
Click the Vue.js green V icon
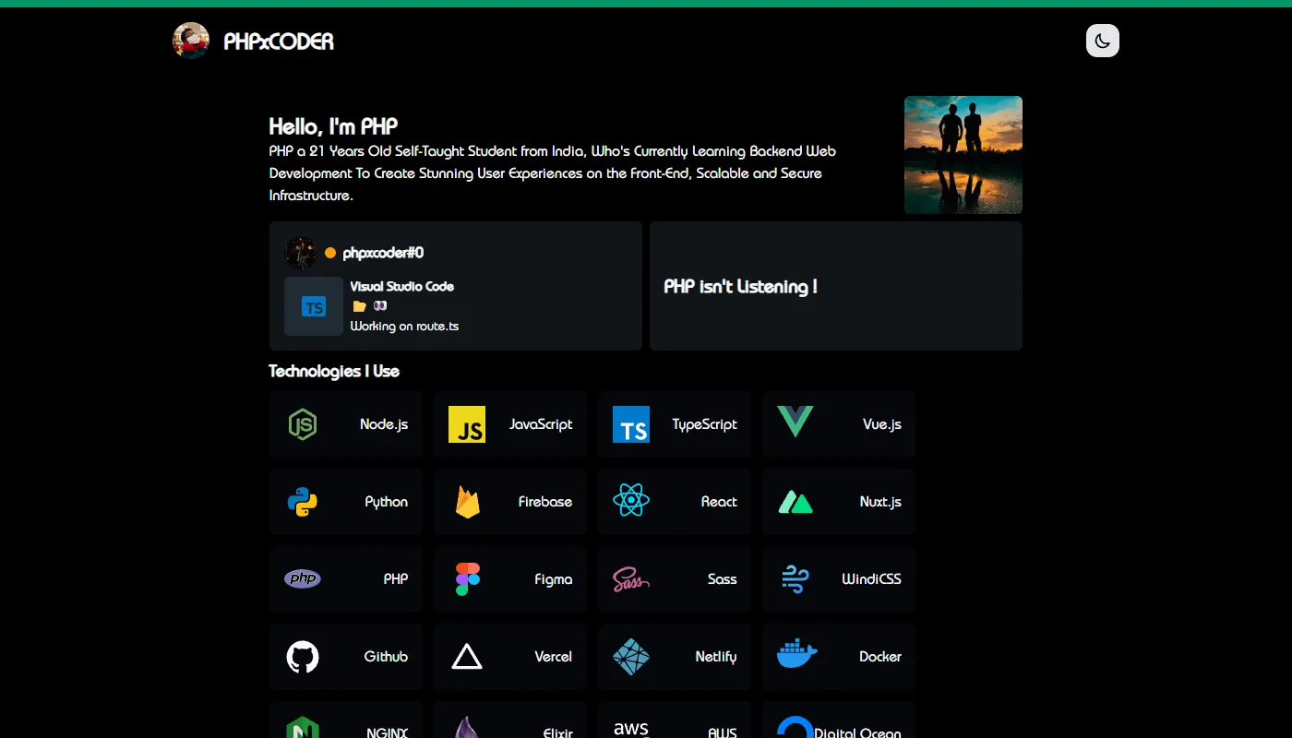[796, 423]
